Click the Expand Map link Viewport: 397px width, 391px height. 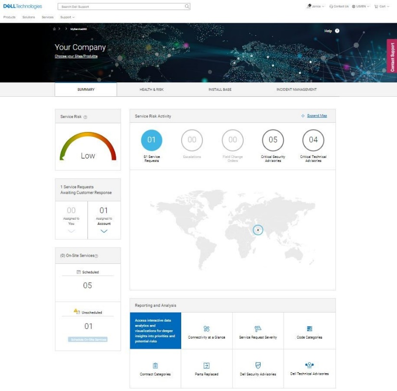point(317,116)
